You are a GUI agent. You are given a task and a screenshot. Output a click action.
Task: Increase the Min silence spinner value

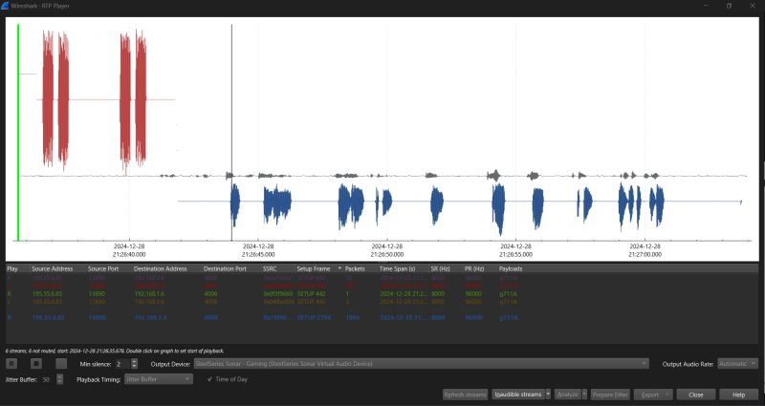[x=135, y=361]
